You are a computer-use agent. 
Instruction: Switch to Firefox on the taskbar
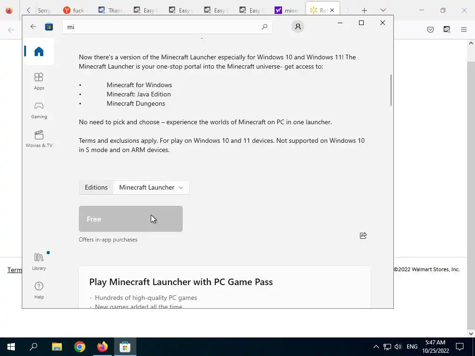click(102, 347)
